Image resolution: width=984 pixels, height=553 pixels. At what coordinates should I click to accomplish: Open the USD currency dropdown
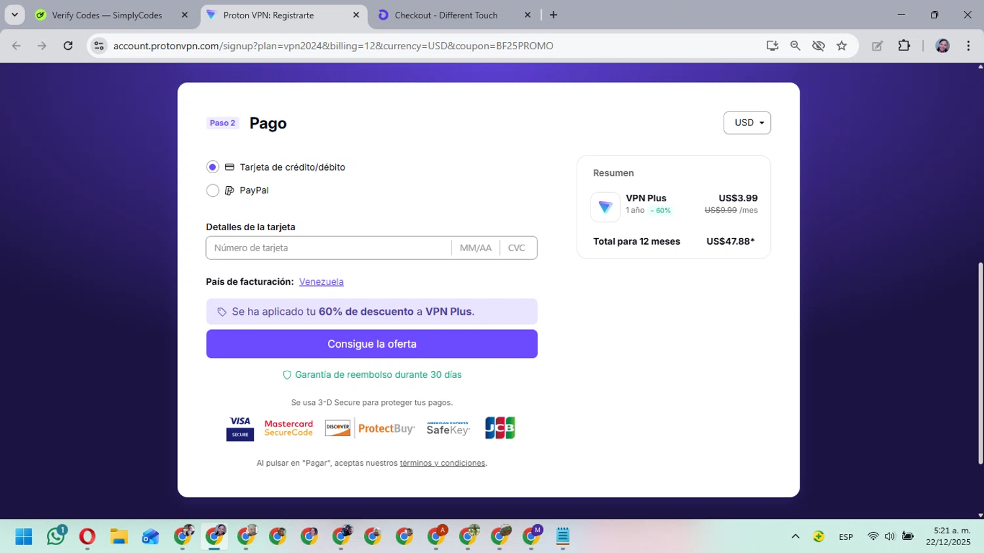pos(747,123)
